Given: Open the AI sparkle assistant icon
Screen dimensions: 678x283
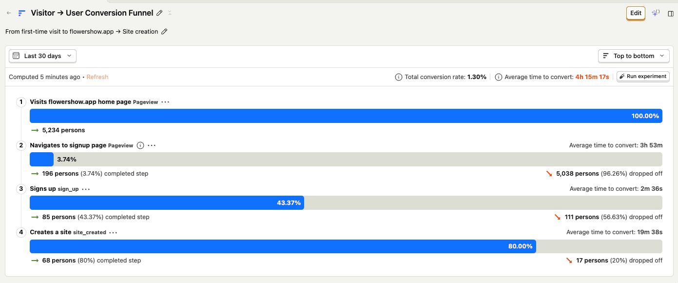Looking at the screenshot, I should [656, 13].
